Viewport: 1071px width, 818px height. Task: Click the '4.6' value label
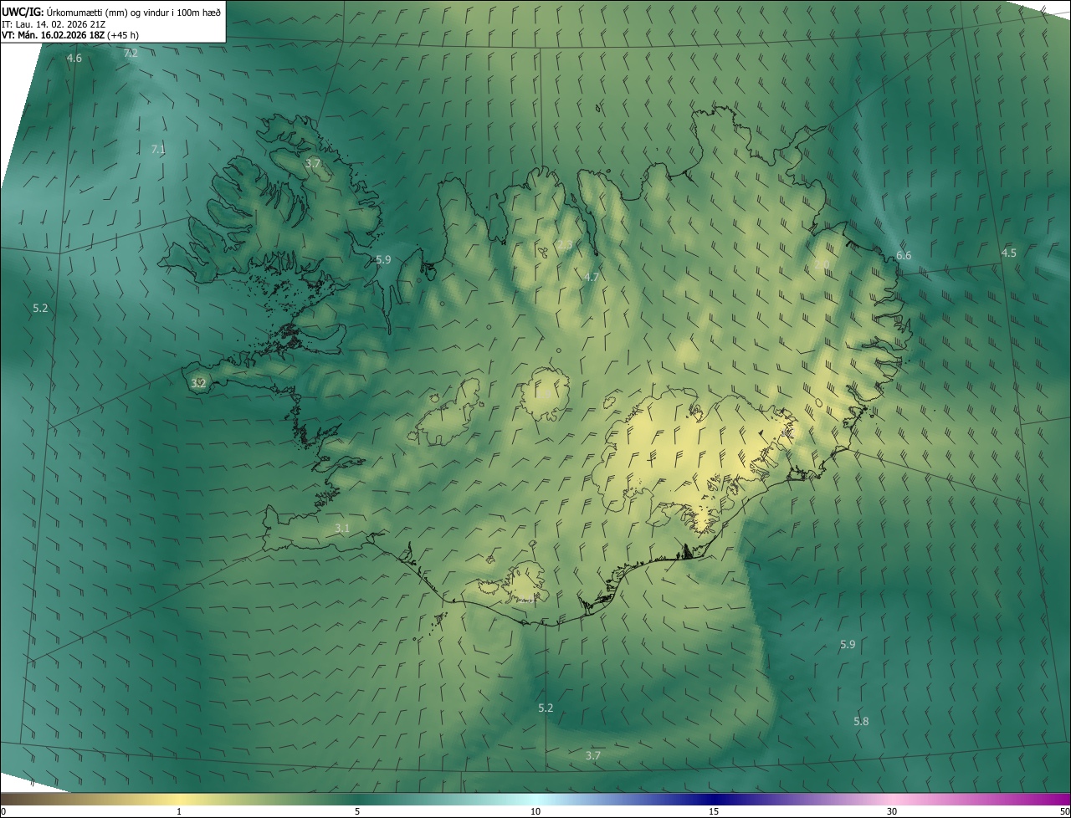tap(74, 58)
